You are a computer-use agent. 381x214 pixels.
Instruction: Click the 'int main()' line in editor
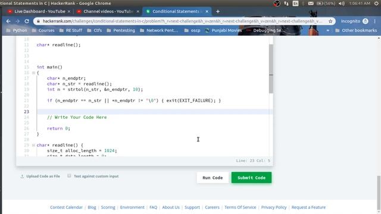(x=49, y=67)
